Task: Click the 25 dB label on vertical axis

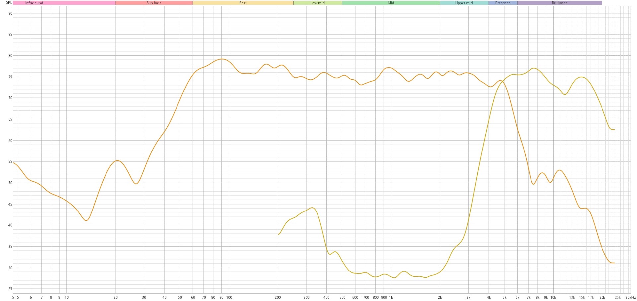Action: coord(10,289)
